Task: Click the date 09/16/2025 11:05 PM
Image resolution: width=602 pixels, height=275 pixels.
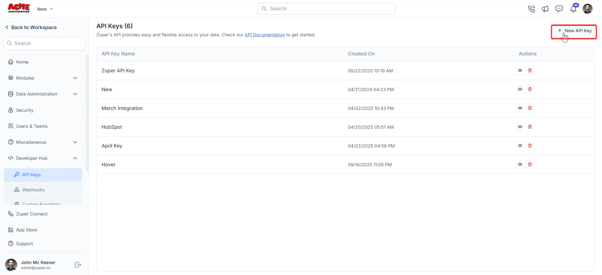Action: [370, 165]
